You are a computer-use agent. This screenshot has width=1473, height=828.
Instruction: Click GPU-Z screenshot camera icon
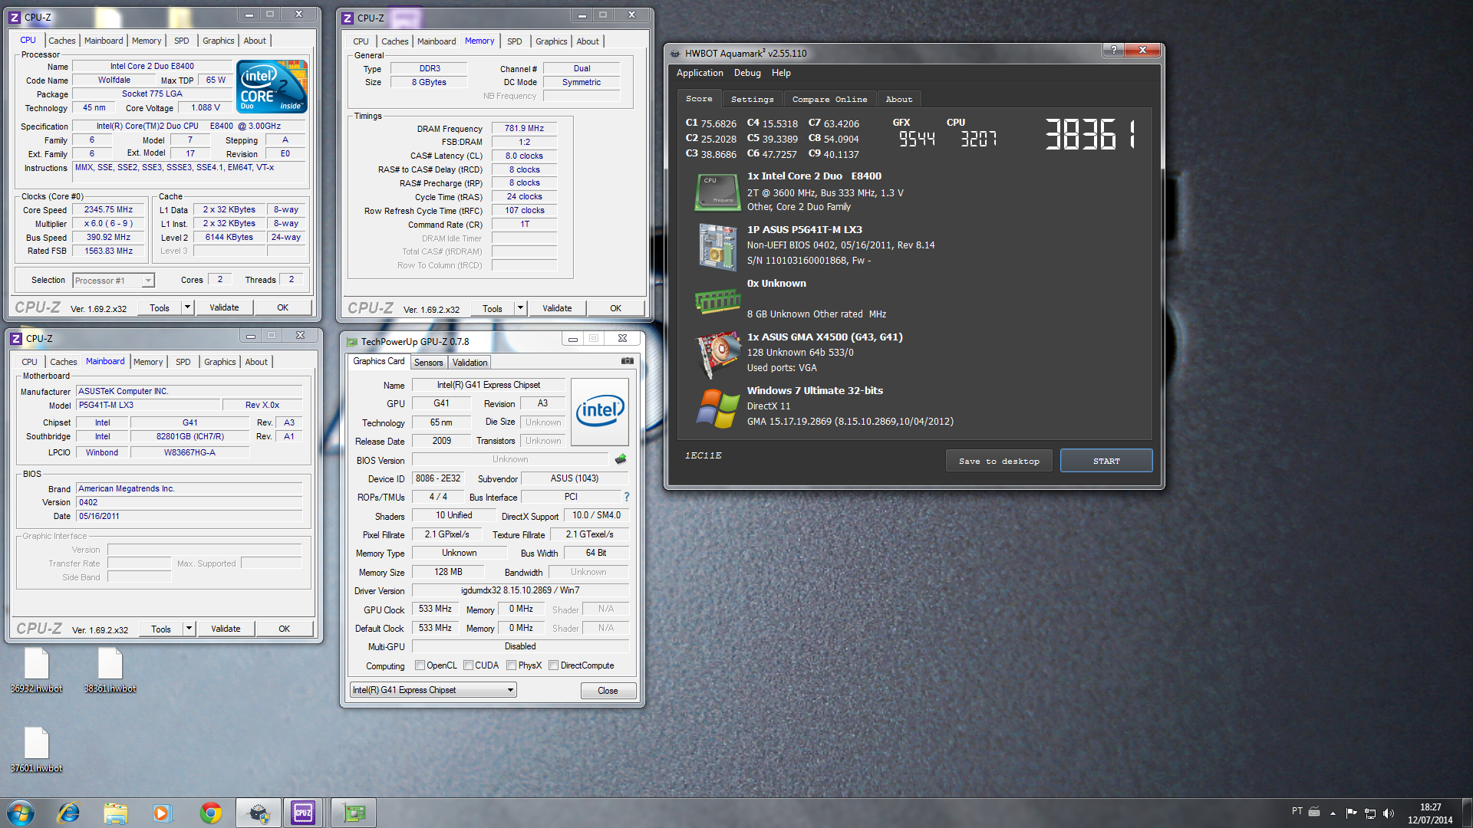[x=627, y=361]
